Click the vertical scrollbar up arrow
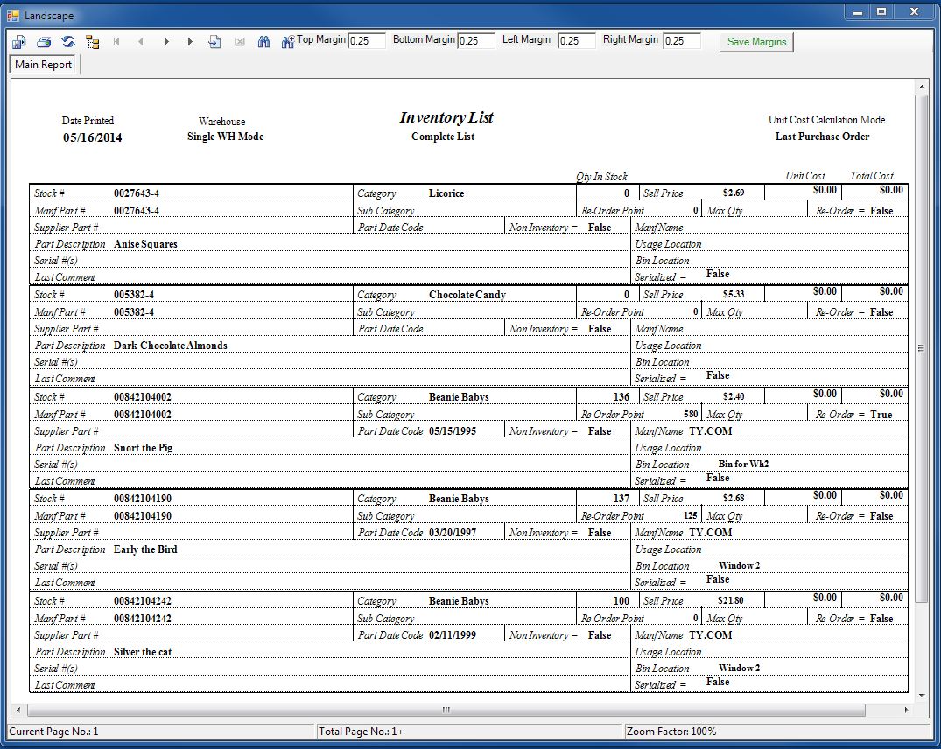Screen dimensions: 941x749 pos(921,87)
